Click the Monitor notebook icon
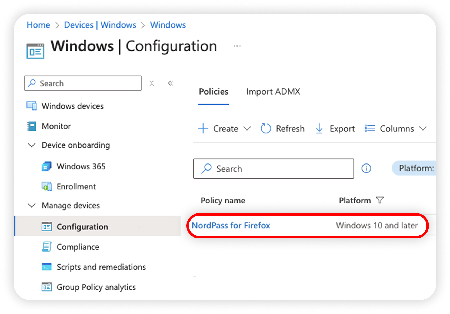Viewport: 450px width, 314px height. click(x=32, y=126)
